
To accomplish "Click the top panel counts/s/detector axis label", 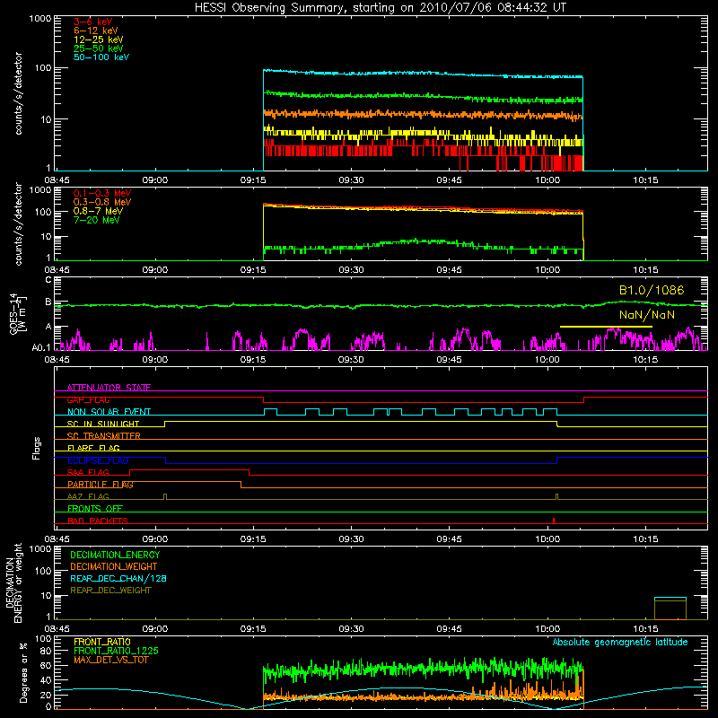I will pyautogui.click(x=18, y=93).
